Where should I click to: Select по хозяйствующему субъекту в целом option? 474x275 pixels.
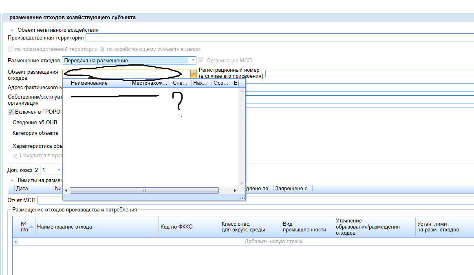click(x=102, y=49)
